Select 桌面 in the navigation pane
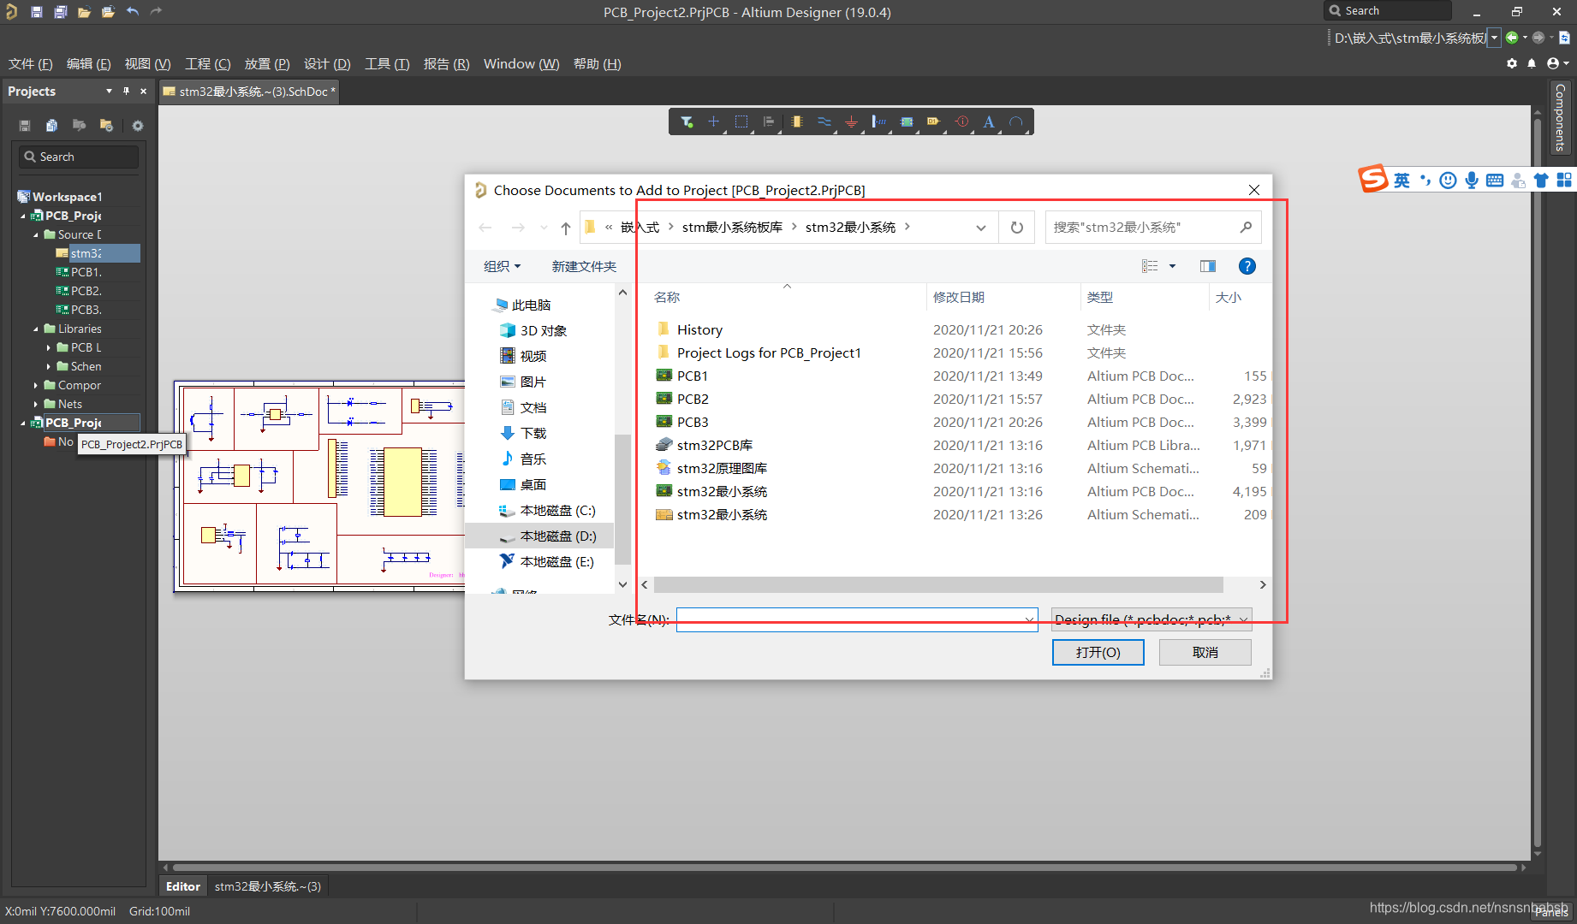This screenshot has width=1577, height=924. 533,484
